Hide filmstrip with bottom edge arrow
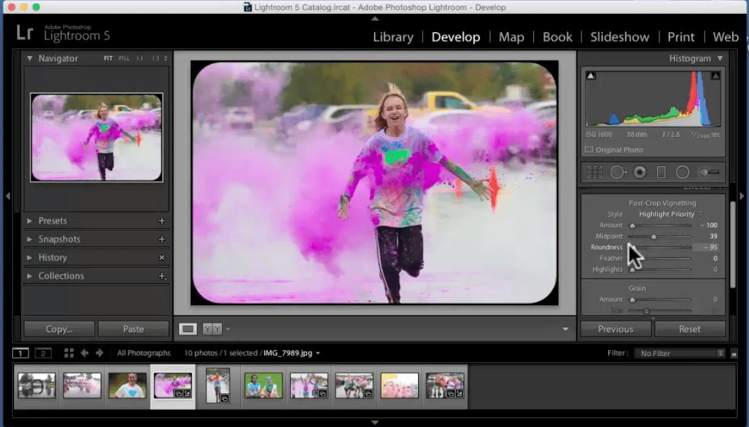This screenshot has width=749, height=427. pos(374,422)
